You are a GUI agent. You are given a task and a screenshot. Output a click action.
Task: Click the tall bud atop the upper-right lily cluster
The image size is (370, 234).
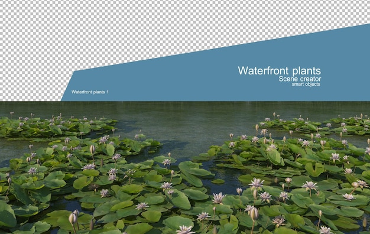tap(257, 128)
